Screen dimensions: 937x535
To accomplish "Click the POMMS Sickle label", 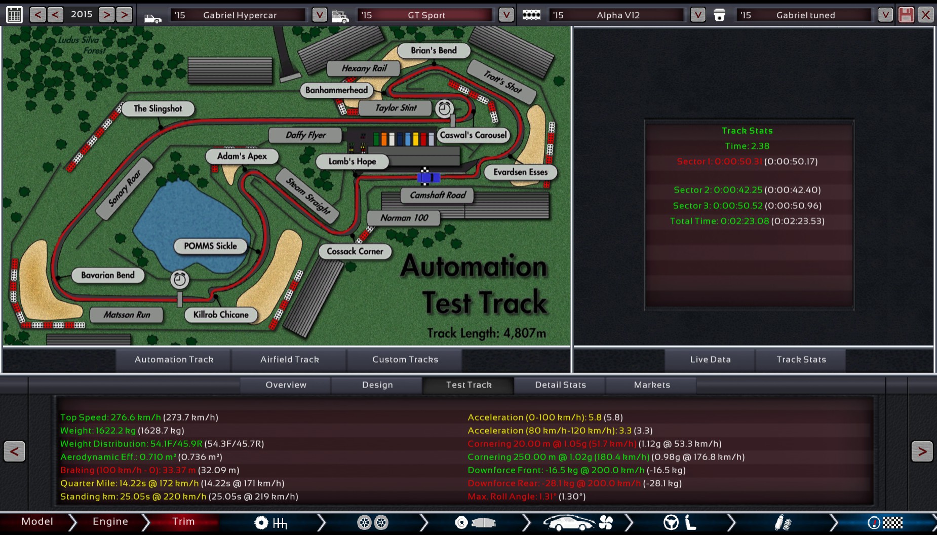I will (210, 246).
